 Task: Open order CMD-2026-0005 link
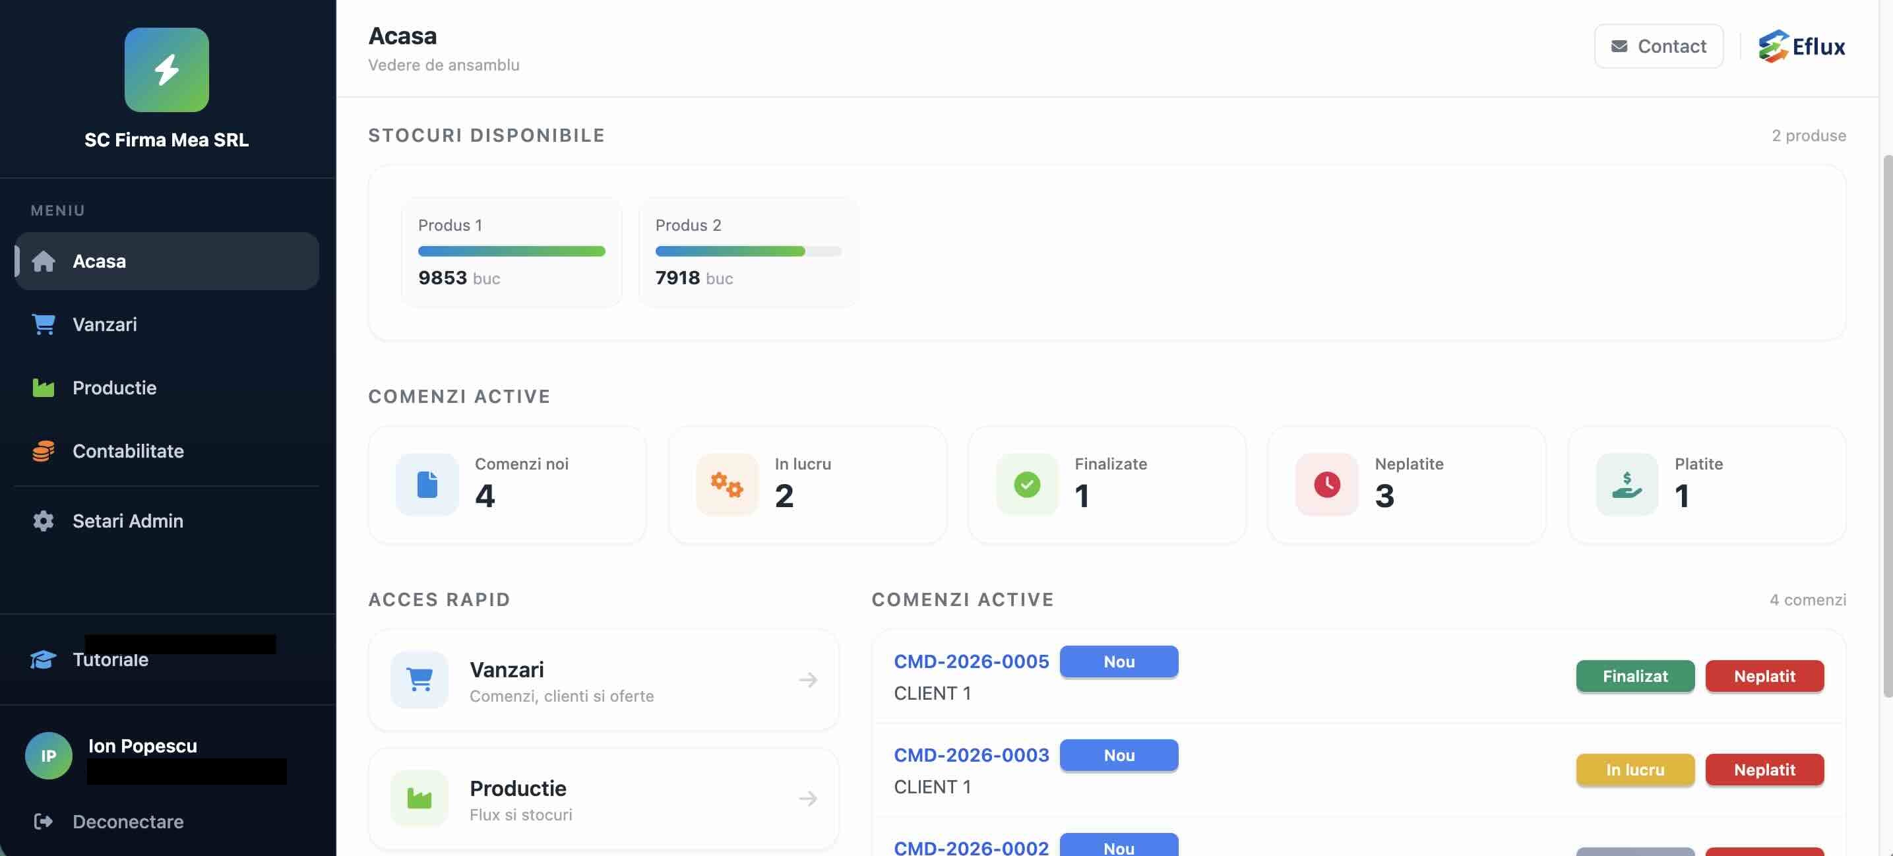point(972,661)
